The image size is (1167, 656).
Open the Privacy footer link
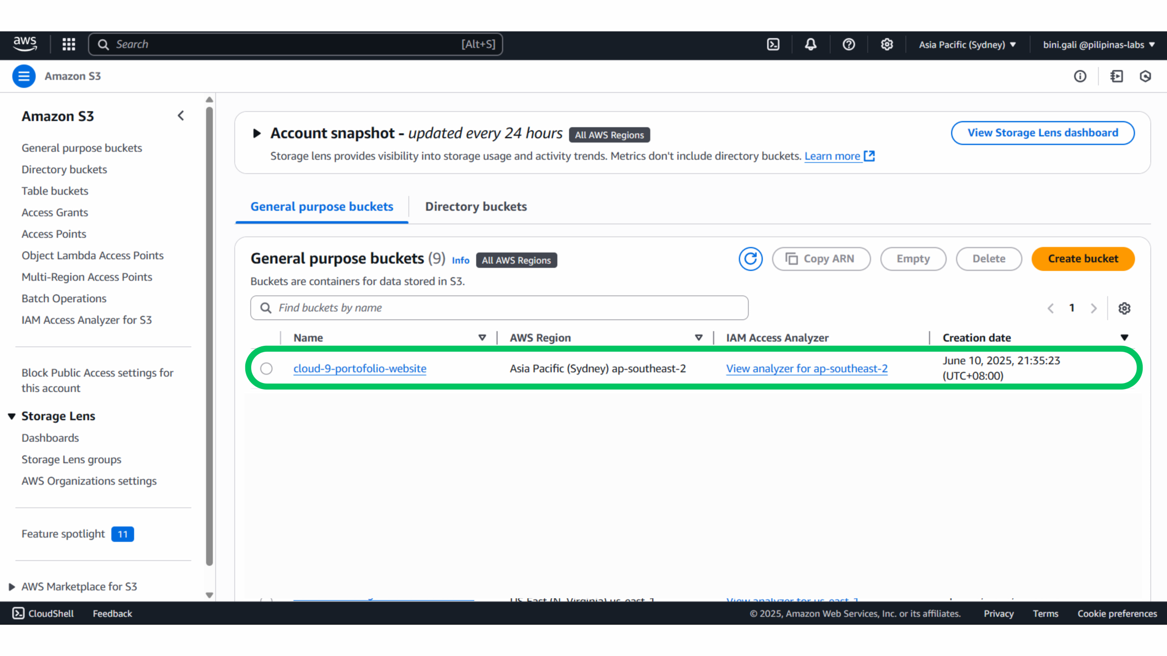coord(998,613)
